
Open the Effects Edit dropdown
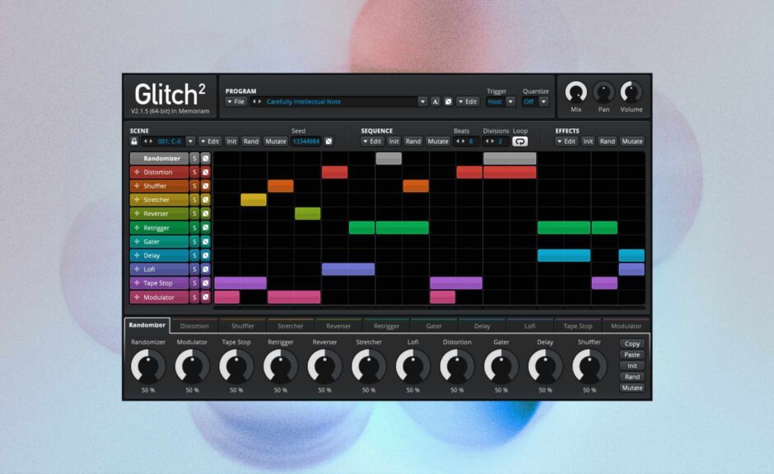point(567,142)
